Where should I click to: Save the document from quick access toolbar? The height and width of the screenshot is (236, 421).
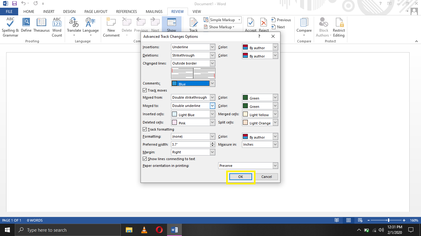pos(14,4)
